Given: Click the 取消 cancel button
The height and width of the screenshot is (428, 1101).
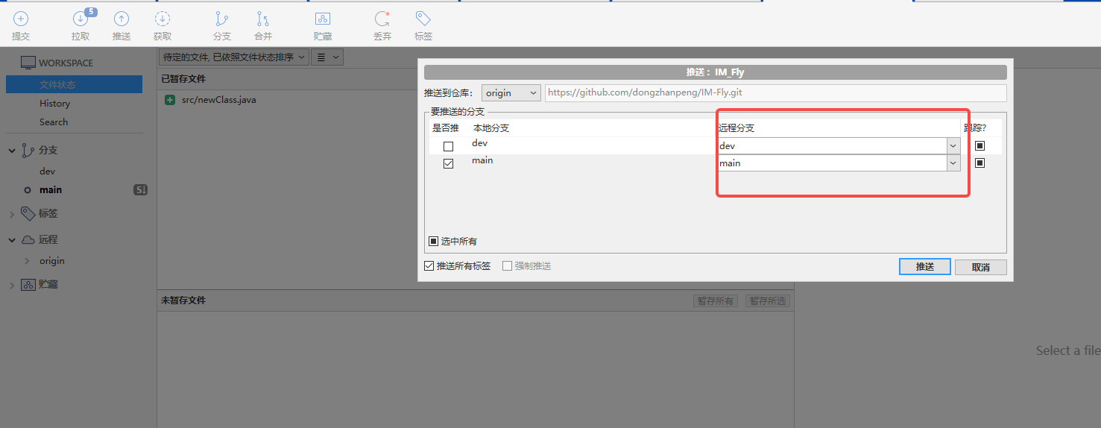Looking at the screenshot, I should point(981,267).
